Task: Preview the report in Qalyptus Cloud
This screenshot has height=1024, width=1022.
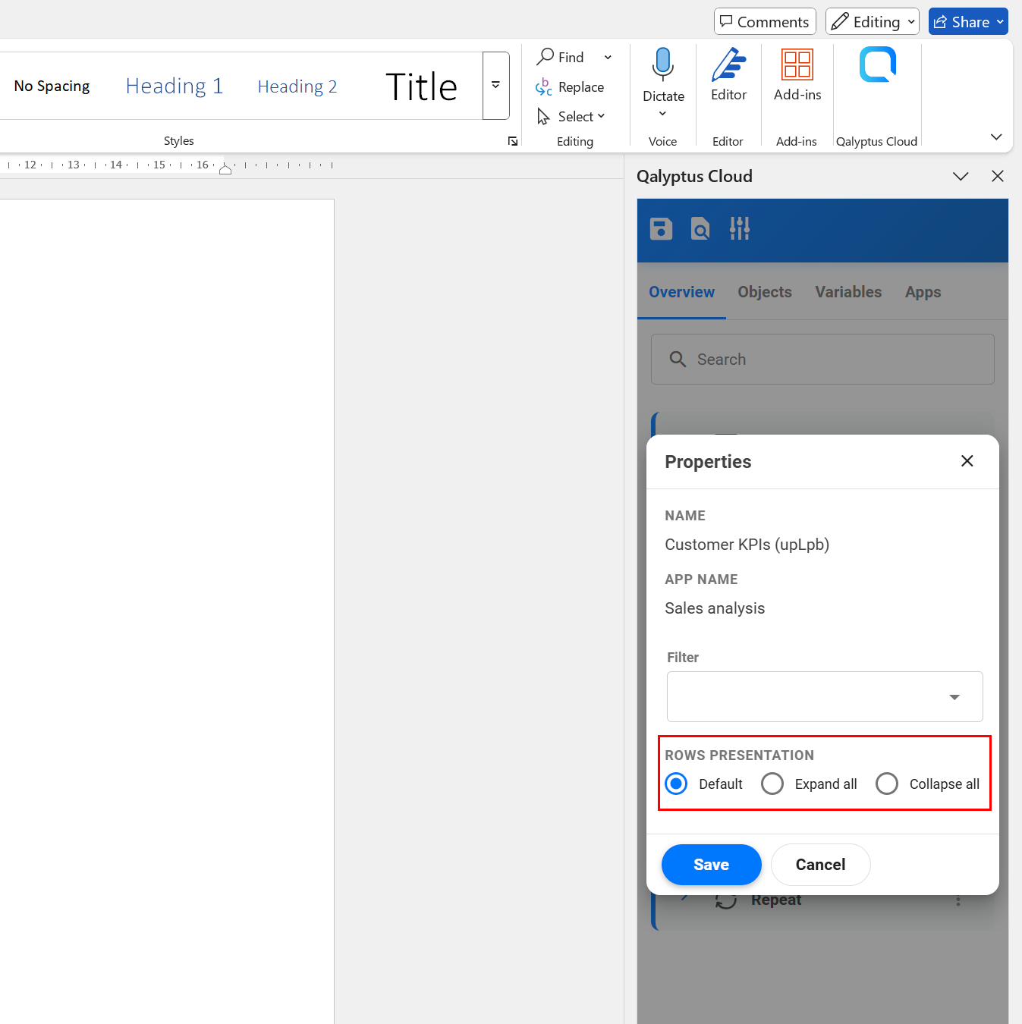Action: pyautogui.click(x=700, y=228)
